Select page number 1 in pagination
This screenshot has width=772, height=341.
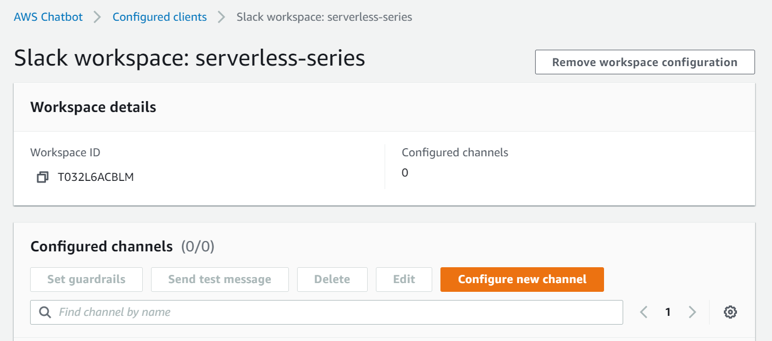pyautogui.click(x=667, y=312)
